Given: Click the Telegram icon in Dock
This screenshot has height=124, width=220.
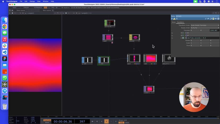Looking at the screenshot, I should click(5, 91).
